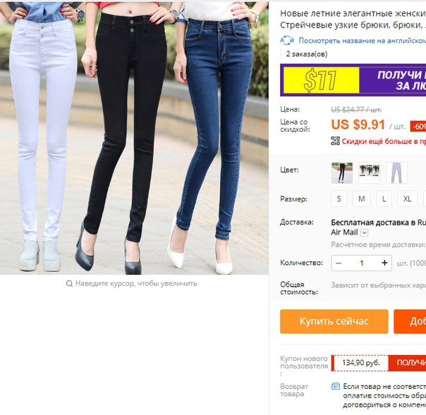
Task: Click the translate title icon
Action: tap(287, 40)
